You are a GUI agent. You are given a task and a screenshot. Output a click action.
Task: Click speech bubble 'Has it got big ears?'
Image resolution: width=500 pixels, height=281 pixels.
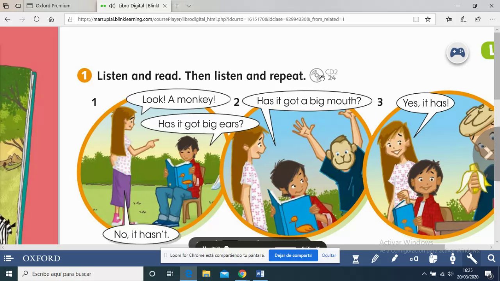(x=200, y=124)
